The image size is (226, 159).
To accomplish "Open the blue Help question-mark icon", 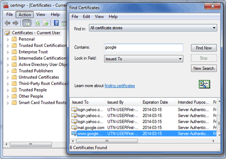I will [x=56, y=23].
